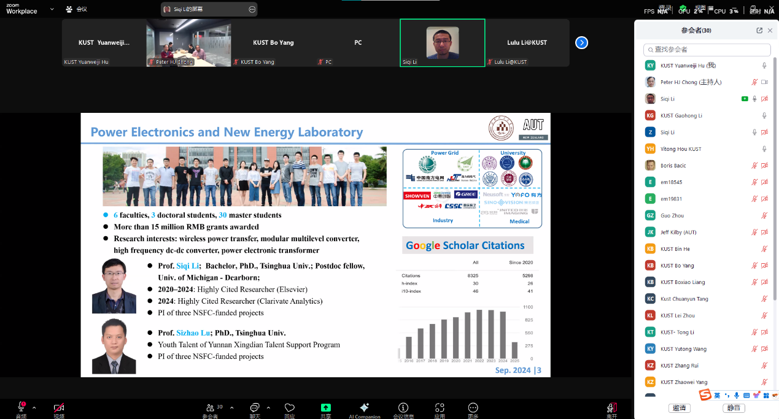This screenshot has height=419, width=779.
Task: Open the reactions (回应) heart icon
Action: click(x=290, y=408)
